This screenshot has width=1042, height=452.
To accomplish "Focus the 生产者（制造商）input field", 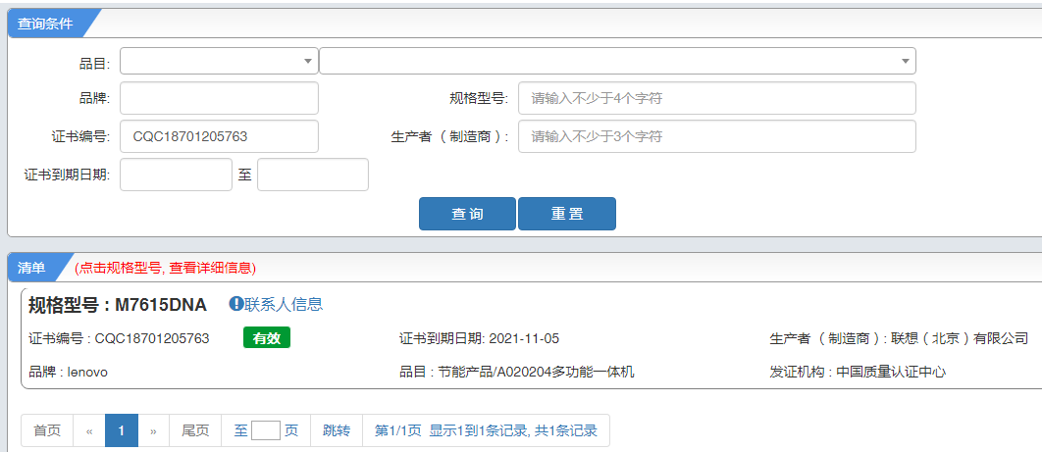I will (717, 136).
